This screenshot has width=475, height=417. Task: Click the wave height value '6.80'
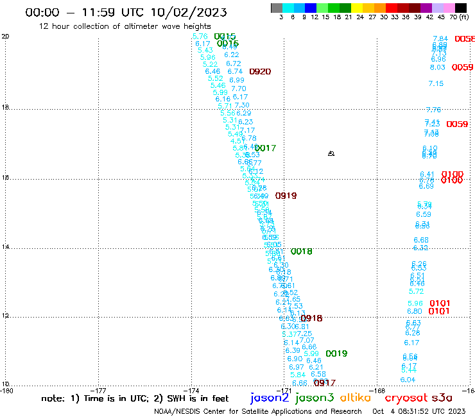(415, 311)
